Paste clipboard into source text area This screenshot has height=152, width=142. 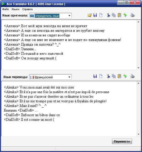coord(119,15)
